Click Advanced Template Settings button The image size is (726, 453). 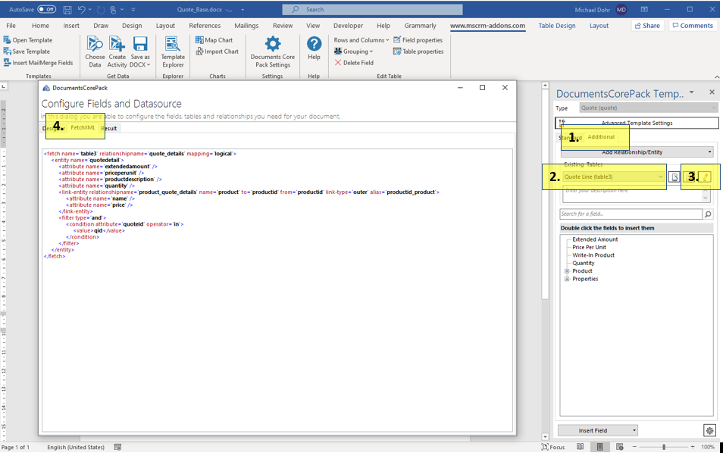[x=637, y=123]
